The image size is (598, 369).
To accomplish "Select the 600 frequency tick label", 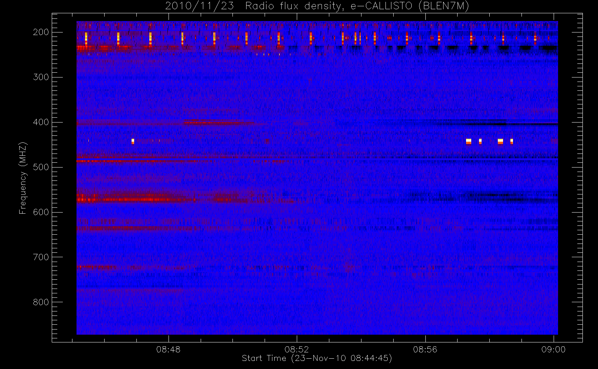I will click(41, 212).
